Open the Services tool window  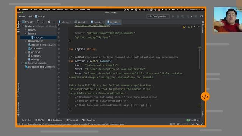88,120
